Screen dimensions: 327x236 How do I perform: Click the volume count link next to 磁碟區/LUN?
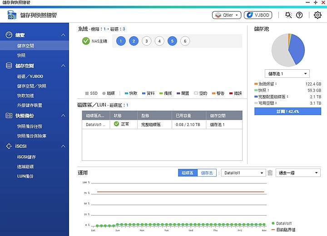tap(127, 105)
